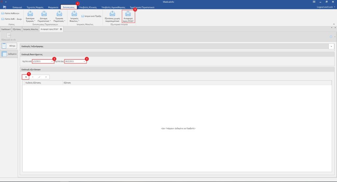Image resolution: width=337 pixels, height=182 pixels.
Task: Cancel exam edit with X button
Action: 46,77
